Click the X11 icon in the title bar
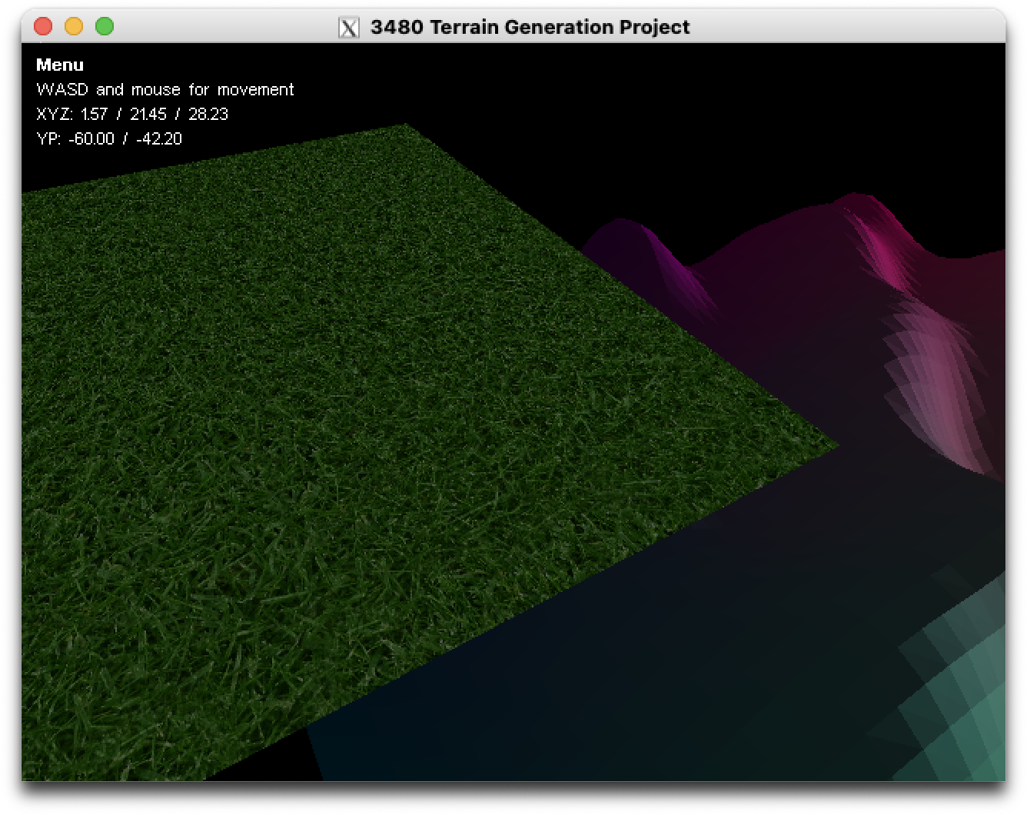1027x815 pixels. (349, 27)
